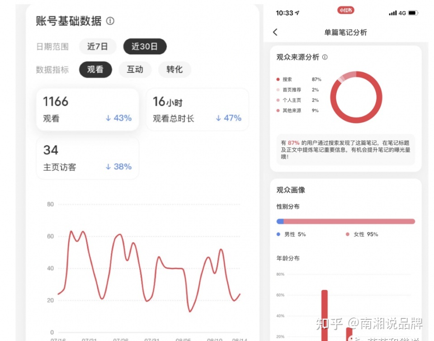Tap the 4G cellular signal indicator
The image size is (434, 341).
tap(396, 13)
